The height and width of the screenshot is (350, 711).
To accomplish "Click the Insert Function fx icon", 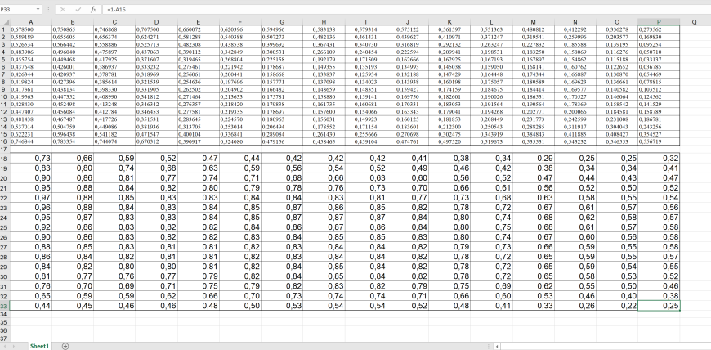I will click(93, 9).
